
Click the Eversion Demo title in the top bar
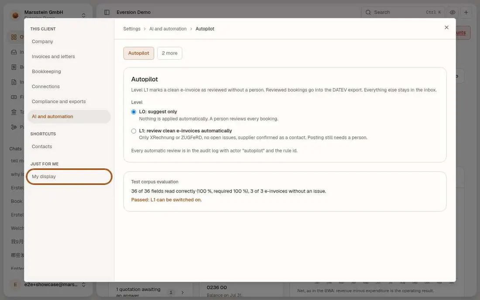134,12
